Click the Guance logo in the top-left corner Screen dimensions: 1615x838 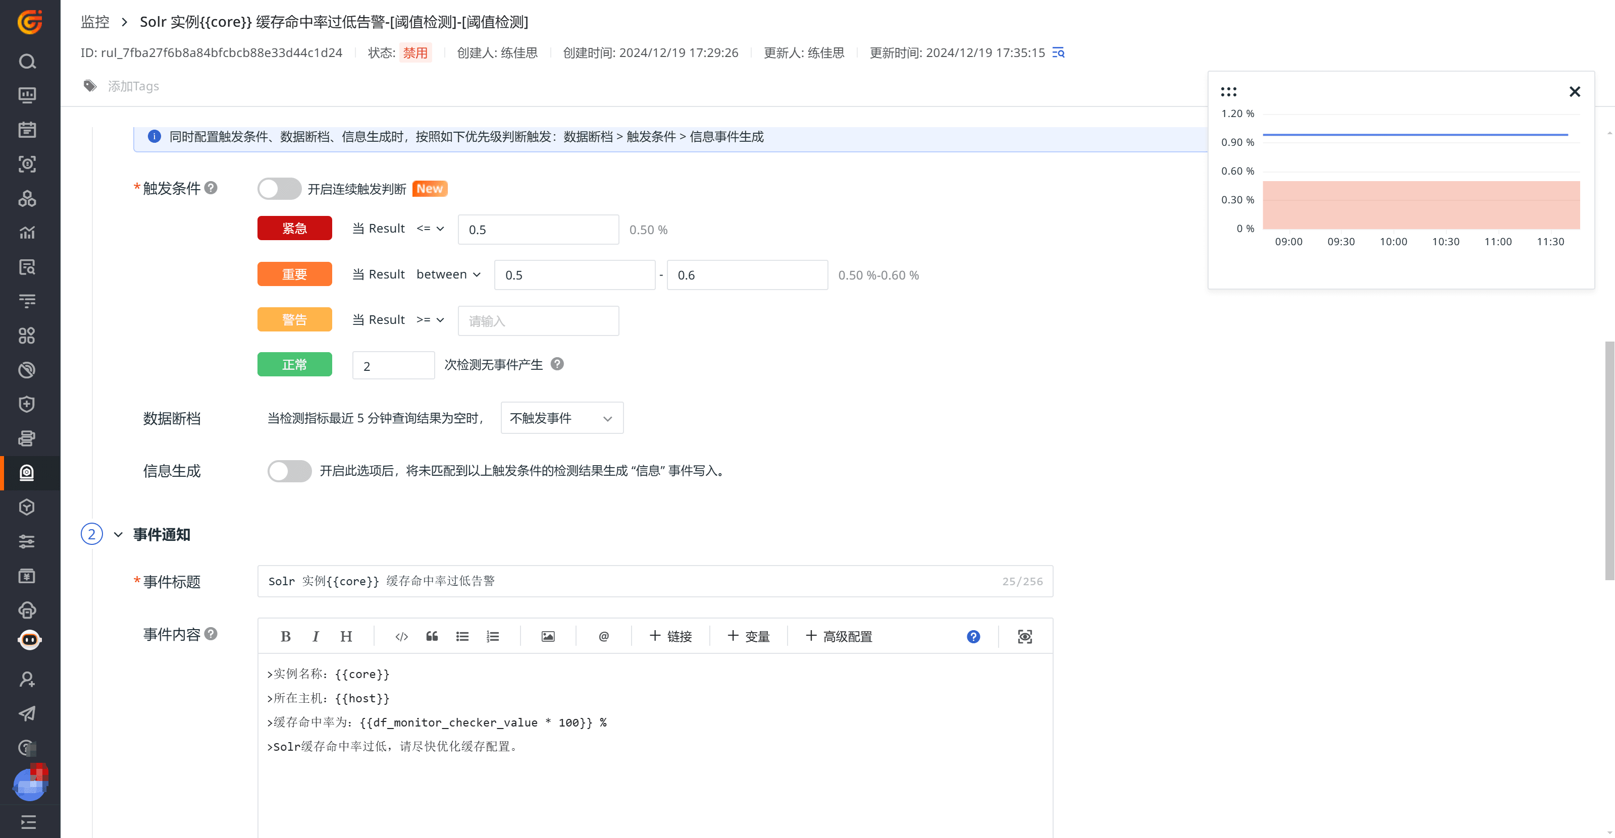tap(29, 22)
